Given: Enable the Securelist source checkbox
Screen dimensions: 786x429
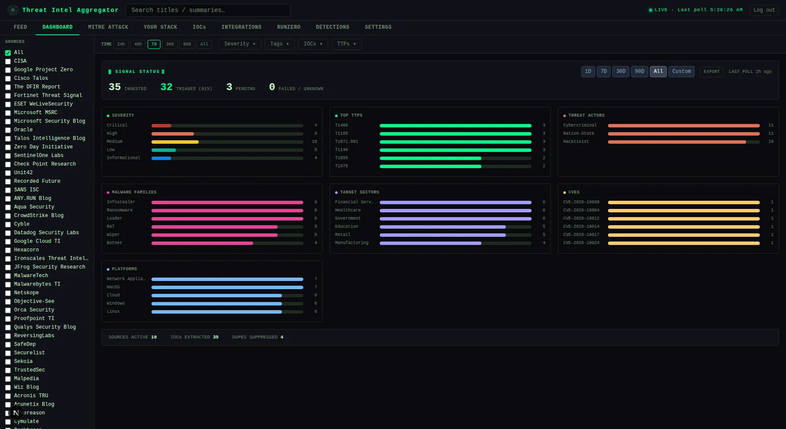Looking at the screenshot, I should coord(8,353).
